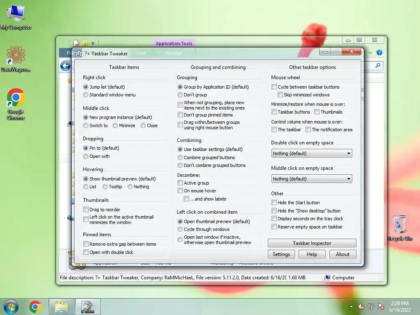Select Nothing hovering option
420x315 pixels.
coord(138,187)
